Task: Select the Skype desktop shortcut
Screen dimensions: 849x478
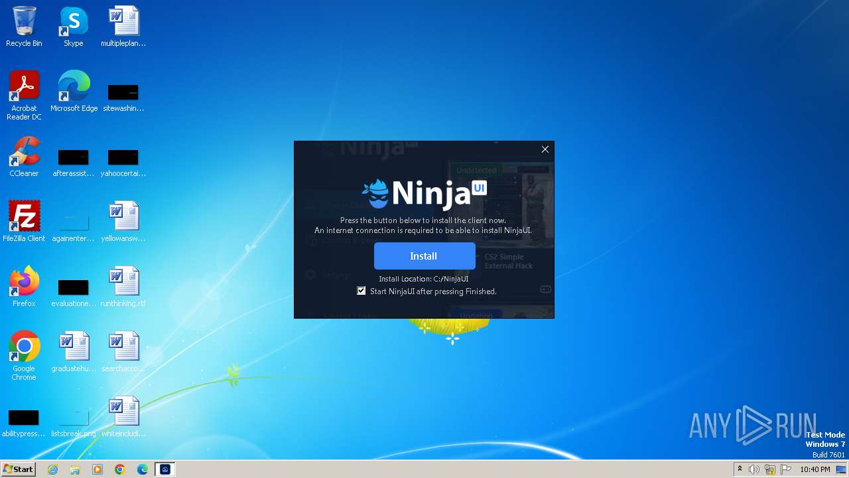Action: (73, 27)
